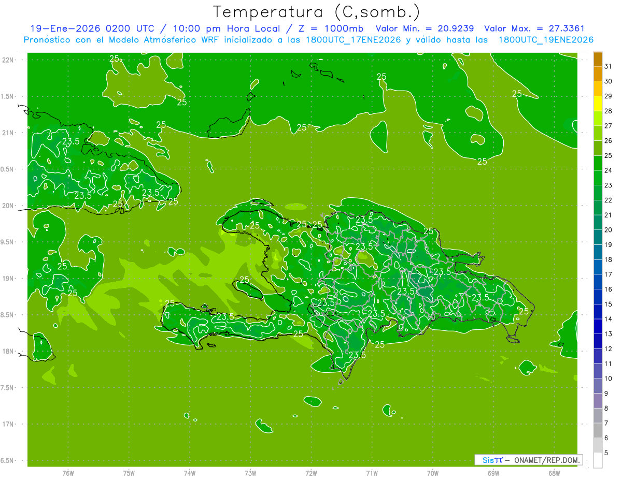Viewport: 622px width, 480px height.
Task: Click the blue colorbar segment between 14 and 15
Action: (598, 312)
